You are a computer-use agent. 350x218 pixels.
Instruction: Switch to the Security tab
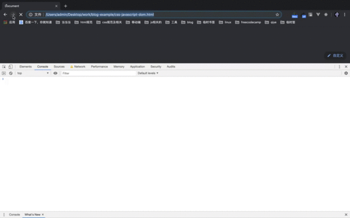[156, 67]
